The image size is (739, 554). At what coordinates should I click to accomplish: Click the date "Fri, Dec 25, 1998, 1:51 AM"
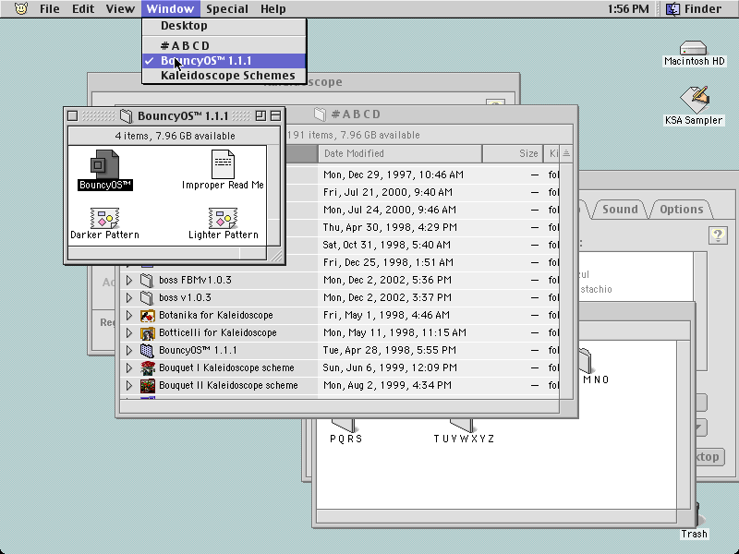[x=388, y=262]
